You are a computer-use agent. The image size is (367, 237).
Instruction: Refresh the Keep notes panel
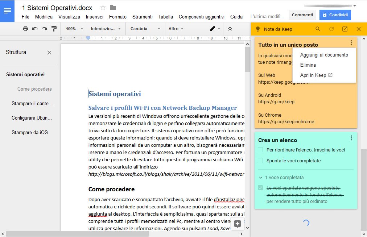point(331,29)
